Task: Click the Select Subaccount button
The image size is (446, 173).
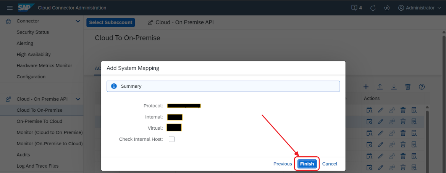Action: click(111, 22)
